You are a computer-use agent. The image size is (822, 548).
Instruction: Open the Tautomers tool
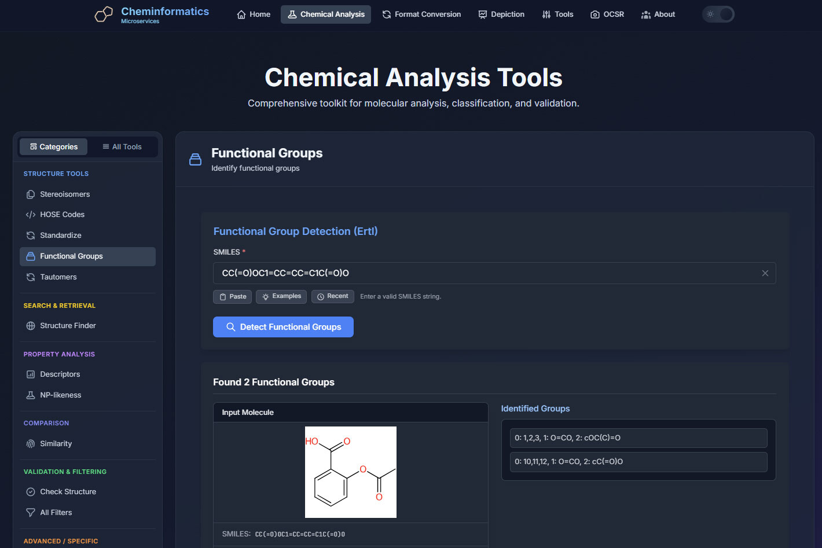[x=58, y=277]
